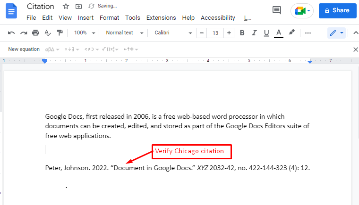
Task: Open the View menu
Action: (x=65, y=18)
